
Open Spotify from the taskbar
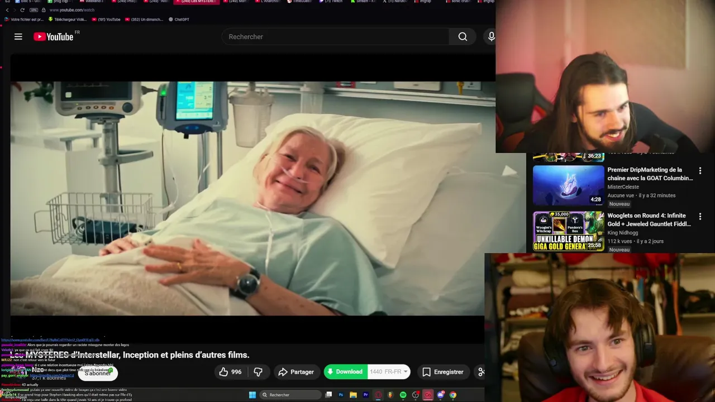[403, 395]
